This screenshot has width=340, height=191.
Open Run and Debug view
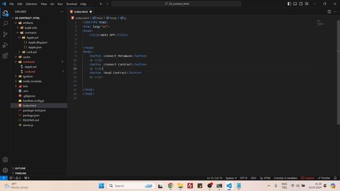5,45
